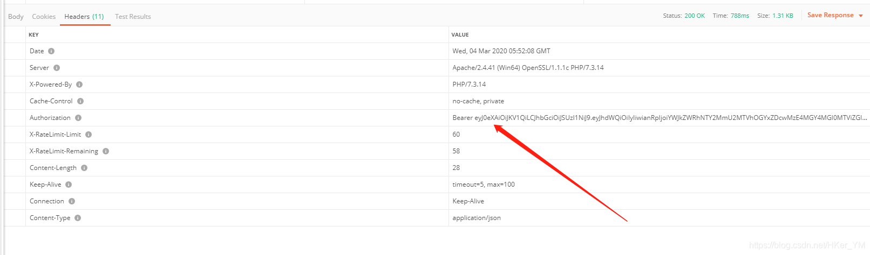
Task: Click info icon beside X-RateLimit-Limit
Action: 89,134
